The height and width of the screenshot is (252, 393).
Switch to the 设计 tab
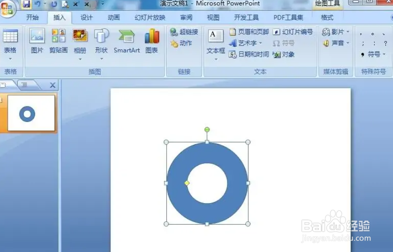87,18
